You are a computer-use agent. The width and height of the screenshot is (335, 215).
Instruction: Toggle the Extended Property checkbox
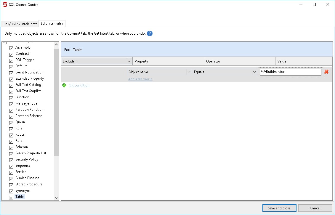(11, 79)
